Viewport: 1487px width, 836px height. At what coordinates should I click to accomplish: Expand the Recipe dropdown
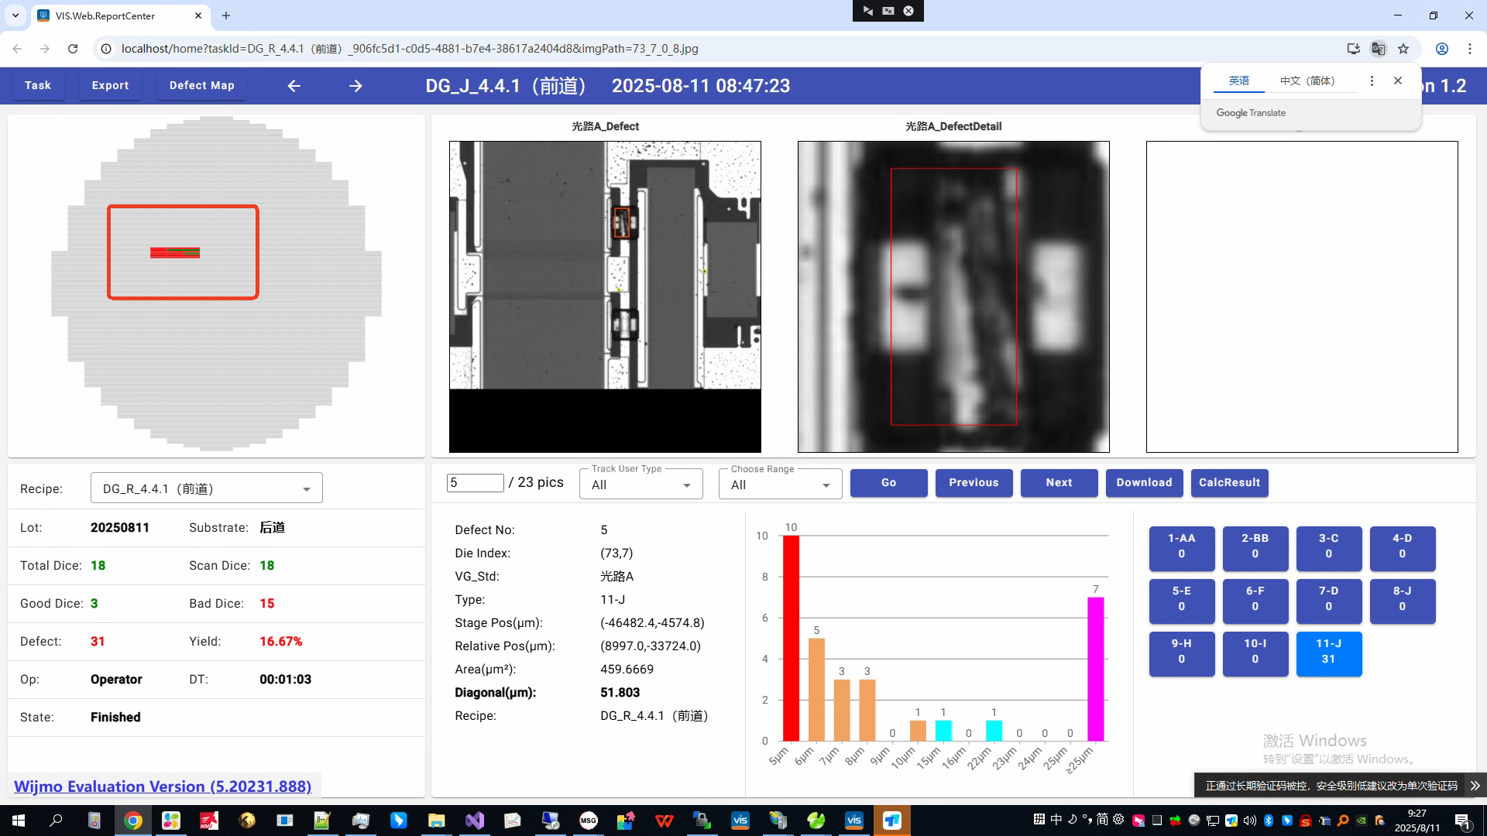[x=306, y=489]
